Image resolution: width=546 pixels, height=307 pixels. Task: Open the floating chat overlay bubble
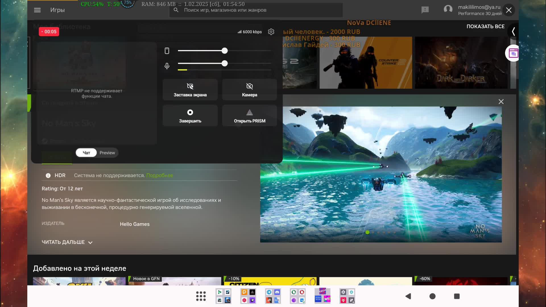click(513, 53)
